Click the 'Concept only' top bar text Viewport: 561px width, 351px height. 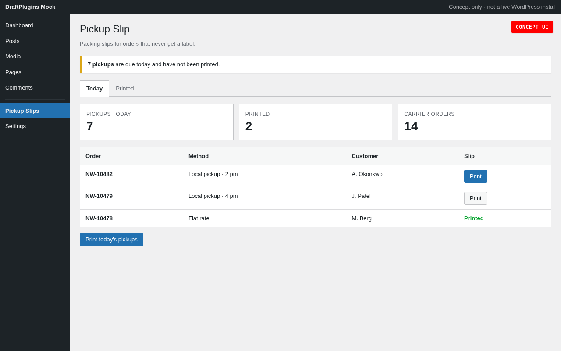coord(502,7)
